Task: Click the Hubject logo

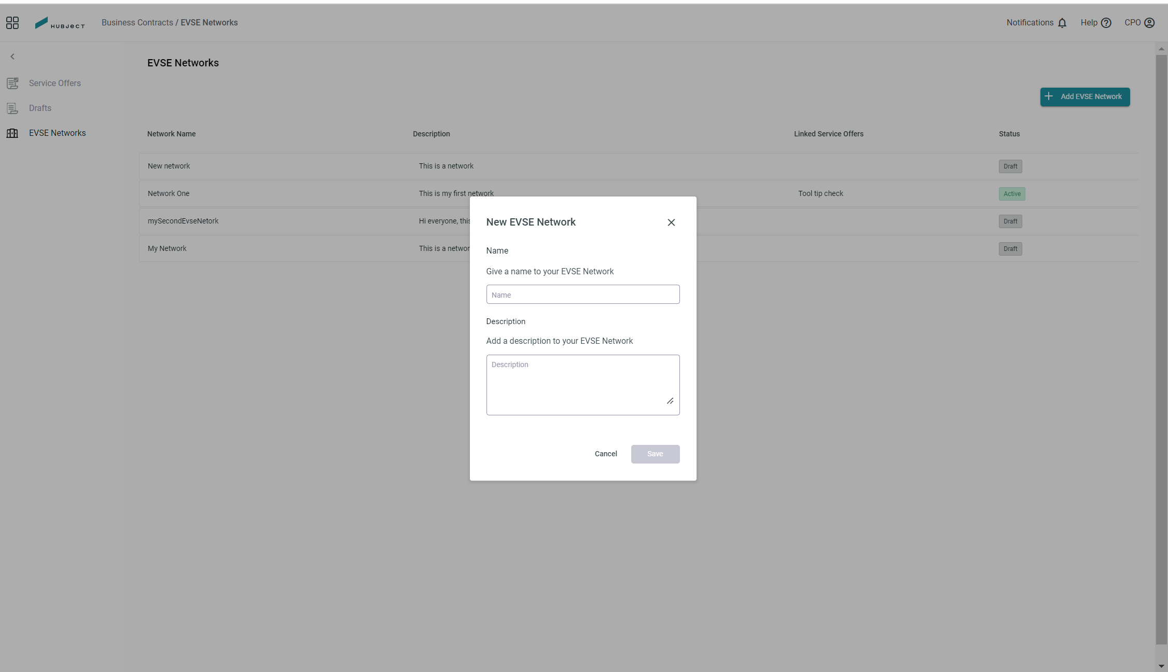Action: (60, 23)
